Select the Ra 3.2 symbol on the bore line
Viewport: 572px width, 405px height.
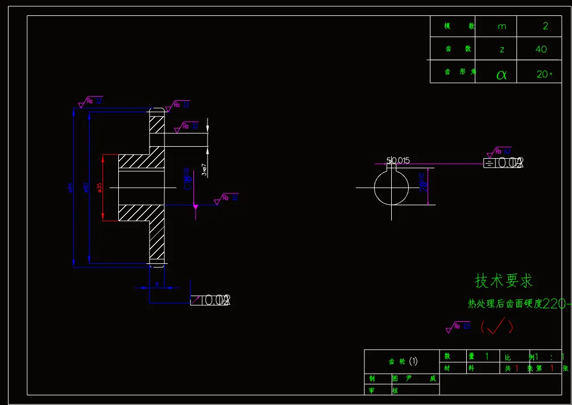click(226, 199)
